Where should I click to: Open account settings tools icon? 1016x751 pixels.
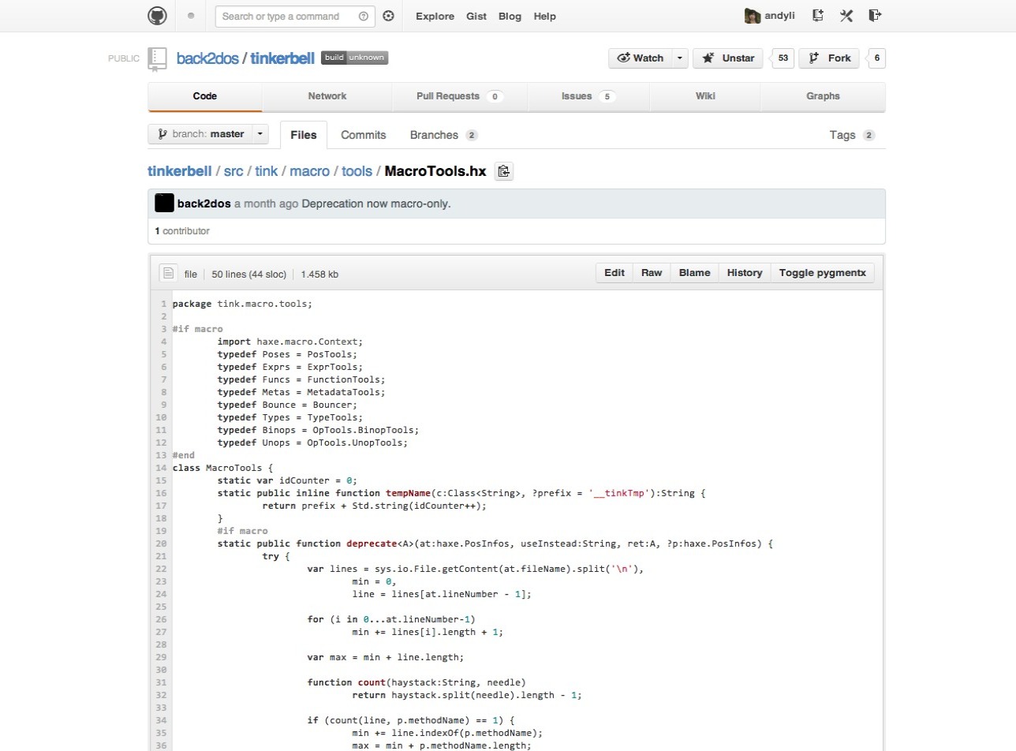pyautogui.click(x=846, y=16)
